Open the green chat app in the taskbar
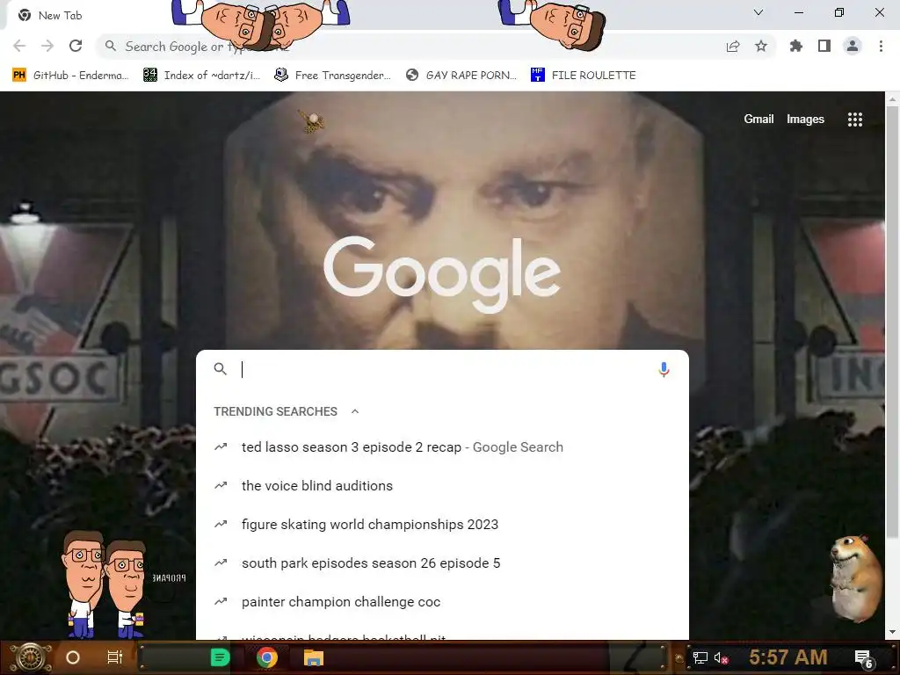The image size is (900, 675). [220, 657]
